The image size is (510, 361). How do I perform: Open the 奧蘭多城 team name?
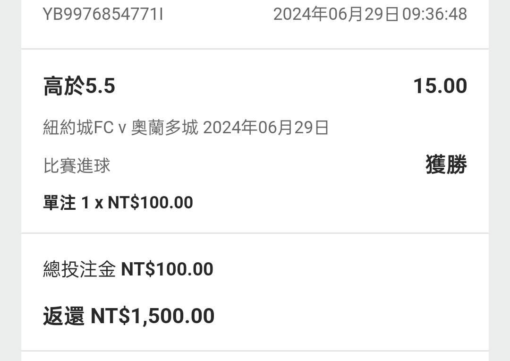pyautogui.click(x=164, y=128)
